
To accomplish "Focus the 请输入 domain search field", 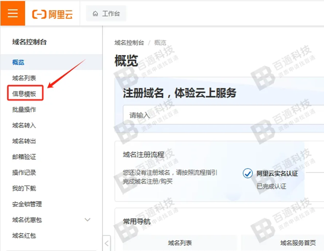I will coord(224,115).
